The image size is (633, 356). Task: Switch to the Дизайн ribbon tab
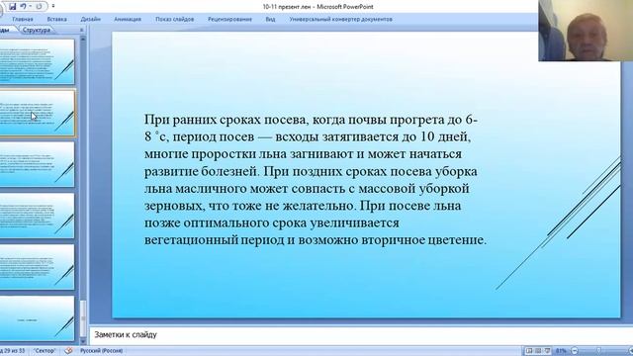coord(90,19)
